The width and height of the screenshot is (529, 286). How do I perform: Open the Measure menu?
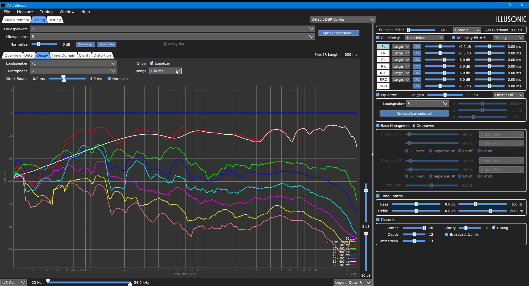(25, 12)
